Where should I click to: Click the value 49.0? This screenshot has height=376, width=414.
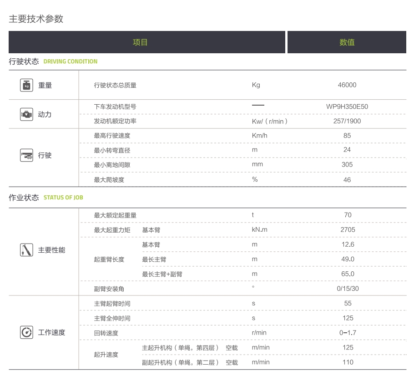(348, 259)
